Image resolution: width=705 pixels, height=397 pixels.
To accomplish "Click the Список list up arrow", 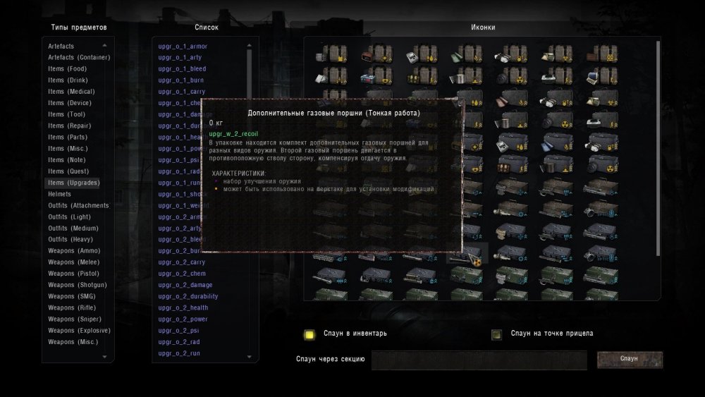I will point(249,45).
